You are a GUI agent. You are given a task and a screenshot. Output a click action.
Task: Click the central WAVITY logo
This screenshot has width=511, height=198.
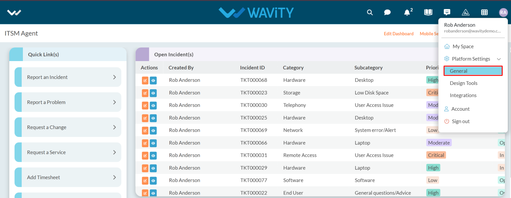coord(256,12)
